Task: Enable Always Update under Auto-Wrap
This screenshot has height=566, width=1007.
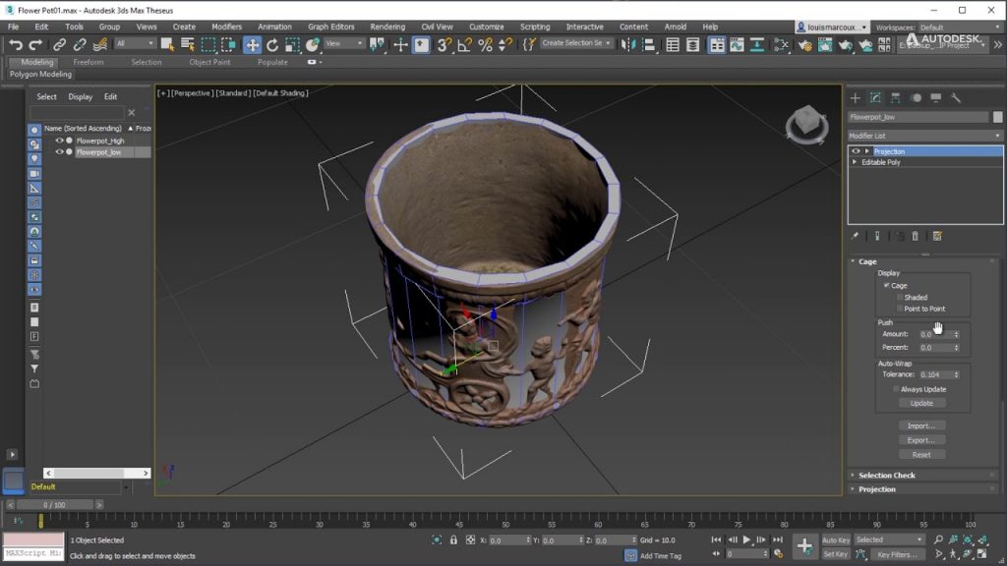Action: click(x=896, y=389)
